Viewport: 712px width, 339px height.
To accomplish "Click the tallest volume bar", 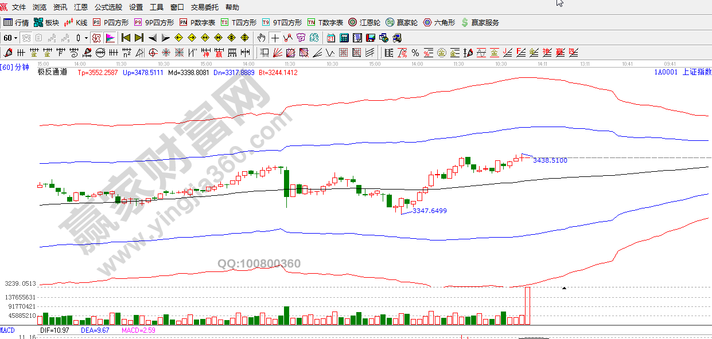I will tap(527, 306).
